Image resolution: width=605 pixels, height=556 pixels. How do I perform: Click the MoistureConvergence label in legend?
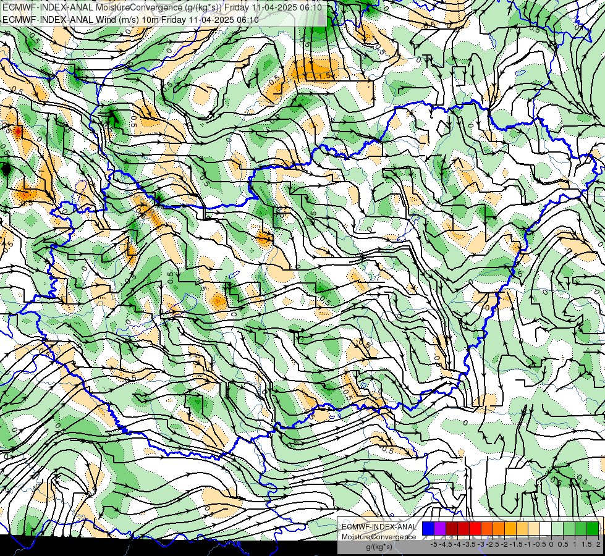click(379, 537)
